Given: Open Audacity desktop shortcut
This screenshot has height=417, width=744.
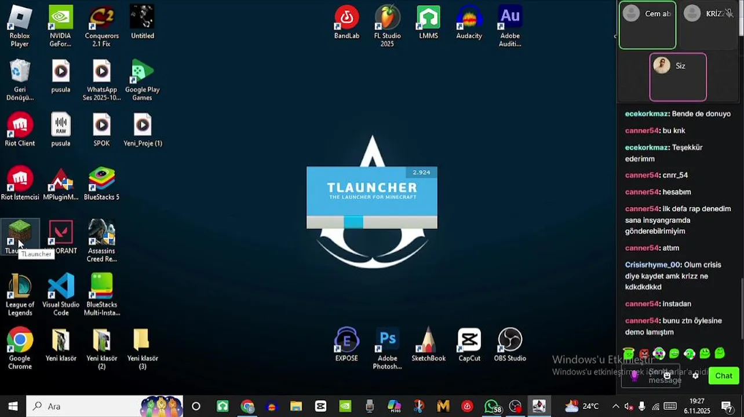Looking at the screenshot, I should 469,23.
